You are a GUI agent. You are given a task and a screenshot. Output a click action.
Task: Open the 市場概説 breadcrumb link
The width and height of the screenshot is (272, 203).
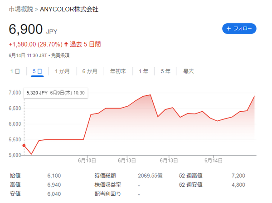(x=21, y=9)
